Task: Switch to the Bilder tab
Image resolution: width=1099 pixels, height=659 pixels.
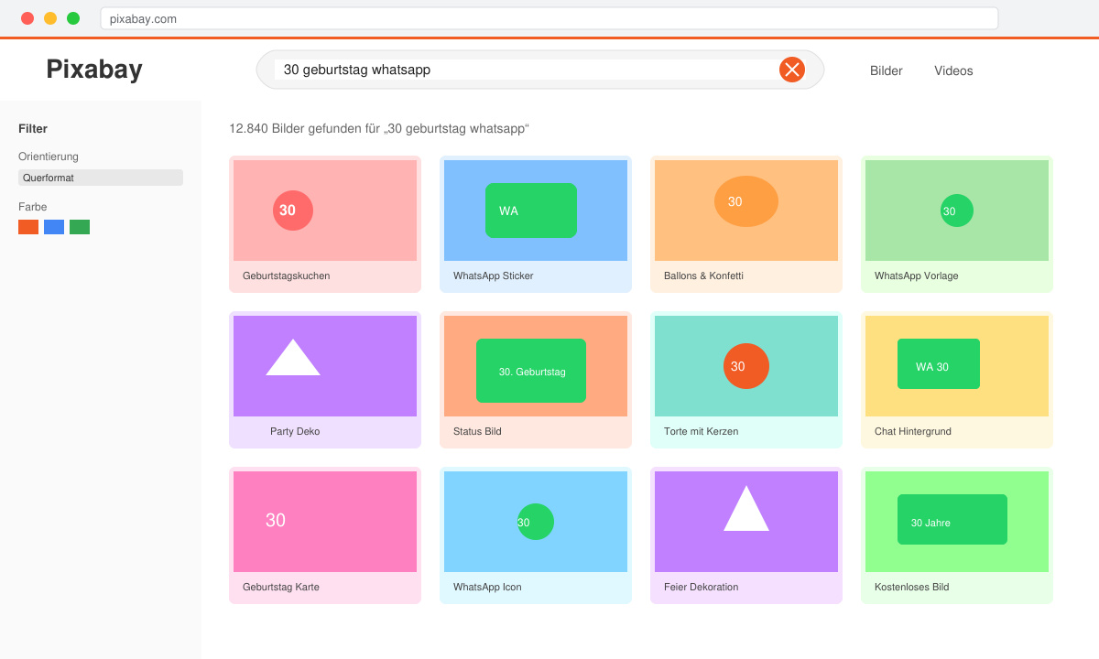Action: coord(887,70)
